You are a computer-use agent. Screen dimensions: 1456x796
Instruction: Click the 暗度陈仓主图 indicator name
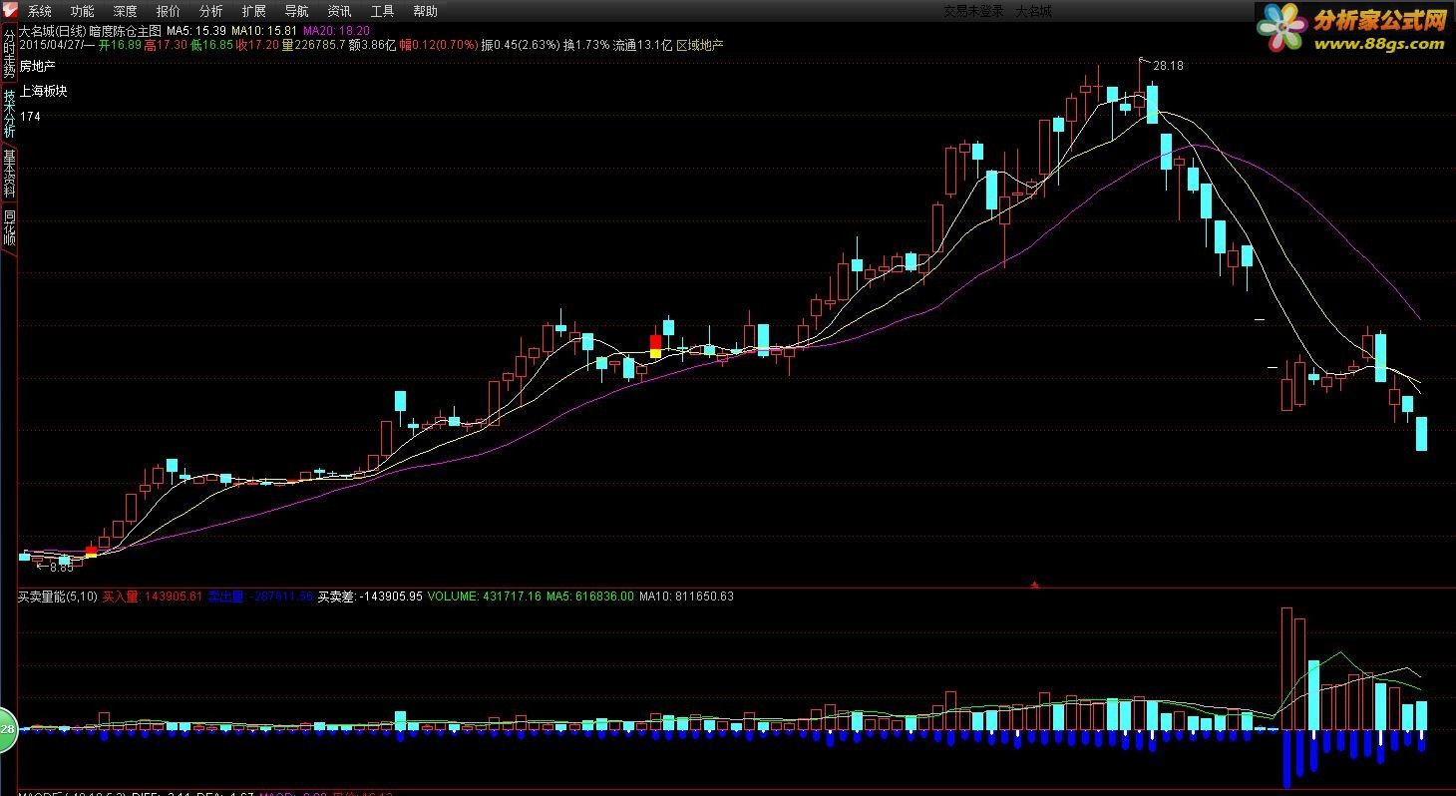[125, 32]
